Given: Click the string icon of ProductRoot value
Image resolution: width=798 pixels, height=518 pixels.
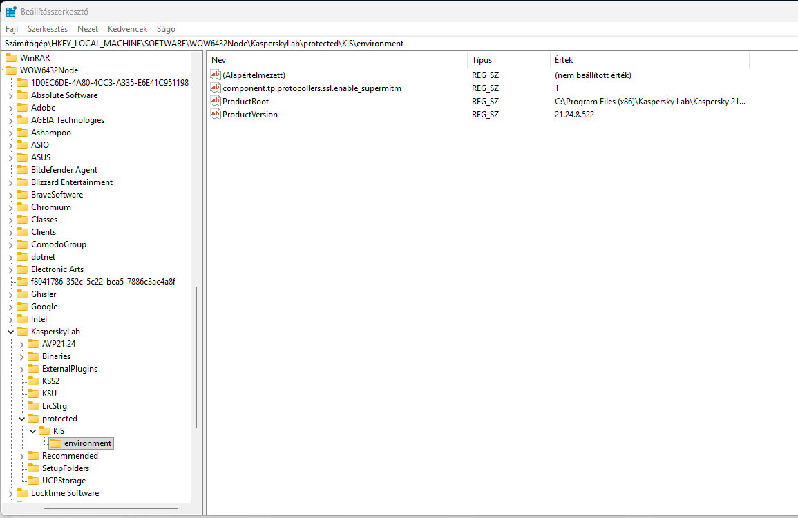Looking at the screenshot, I should 216,102.
